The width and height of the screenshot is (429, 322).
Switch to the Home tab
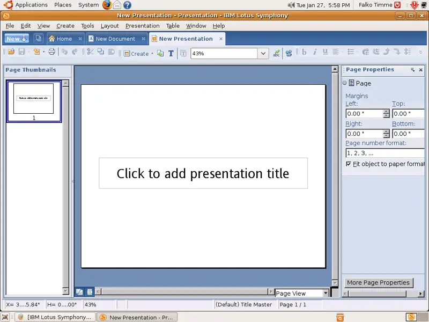pyautogui.click(x=65, y=39)
